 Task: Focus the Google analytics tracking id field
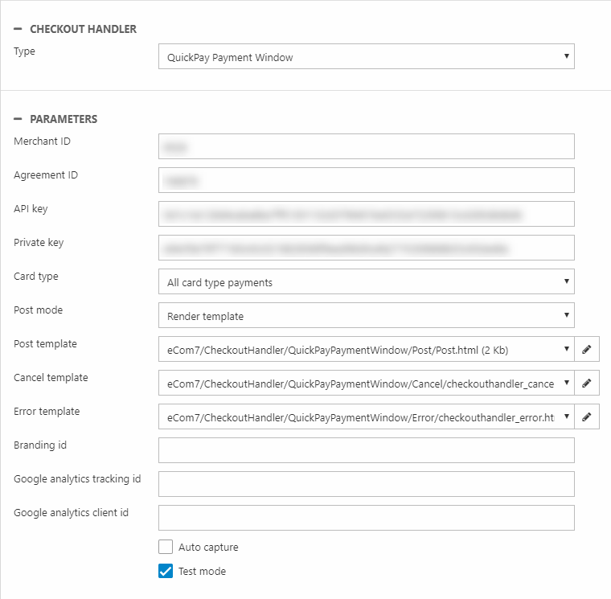[x=366, y=484]
